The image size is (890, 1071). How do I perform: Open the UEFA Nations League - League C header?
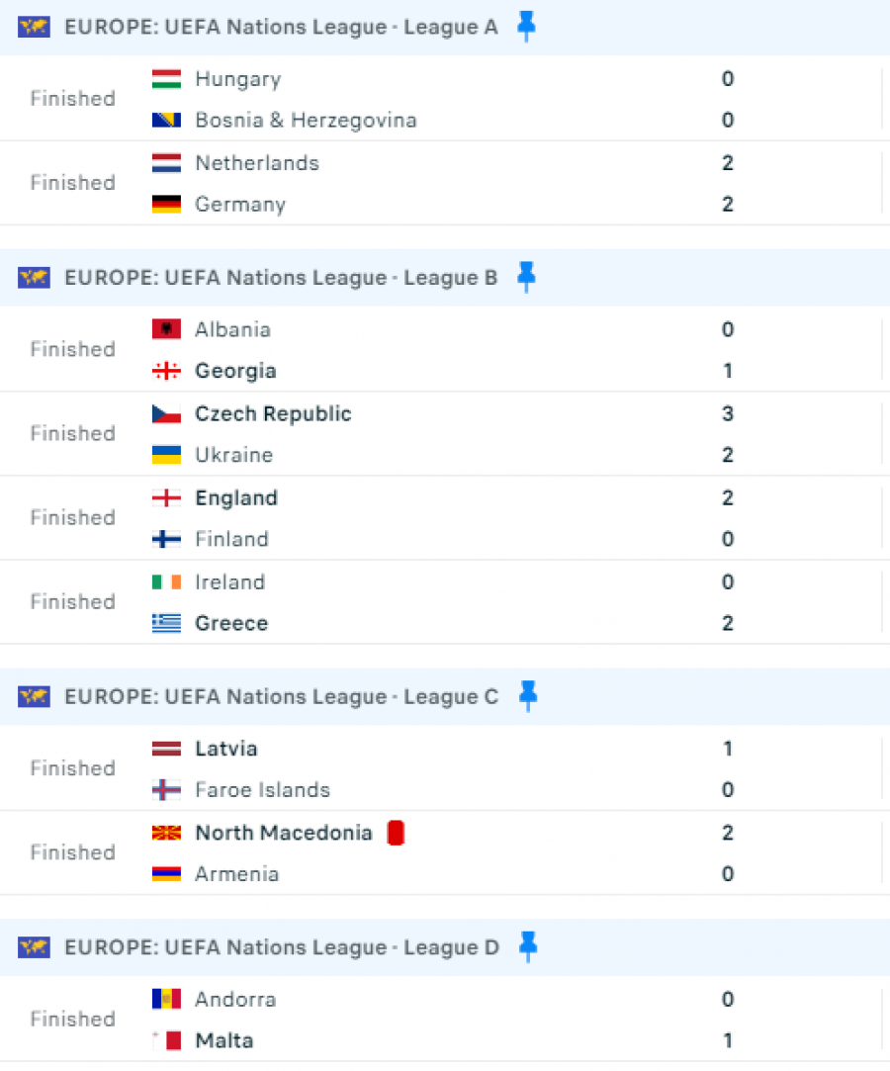pos(282,696)
